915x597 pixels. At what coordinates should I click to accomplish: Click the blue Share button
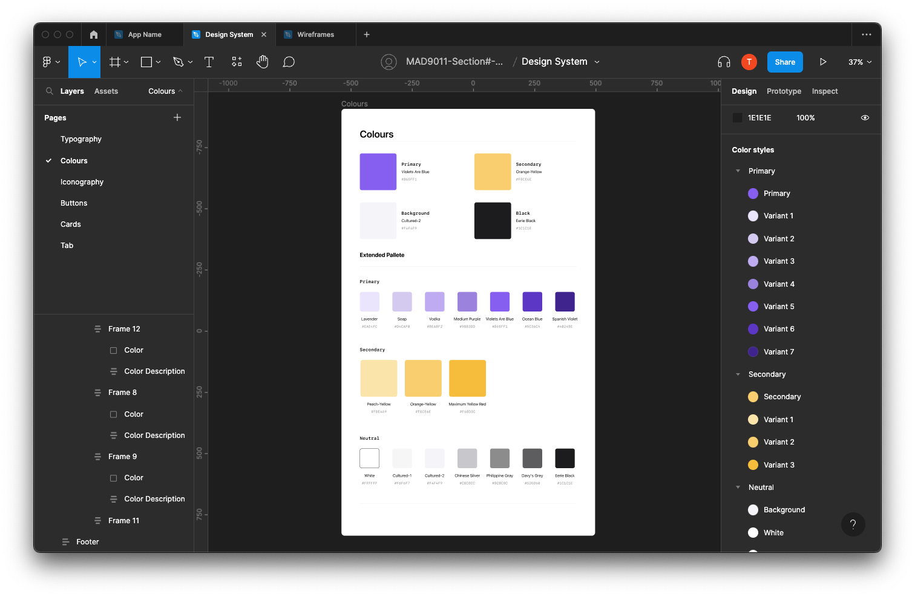785,62
